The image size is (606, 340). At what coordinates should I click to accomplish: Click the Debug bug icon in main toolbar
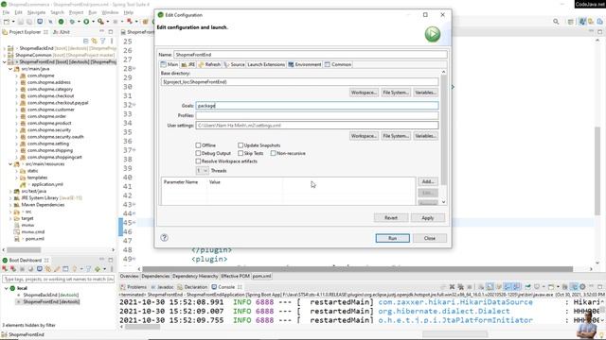(72, 22)
